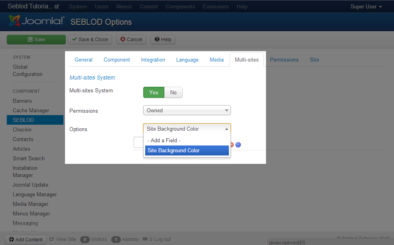Set Multi-sites System to No

click(173, 92)
